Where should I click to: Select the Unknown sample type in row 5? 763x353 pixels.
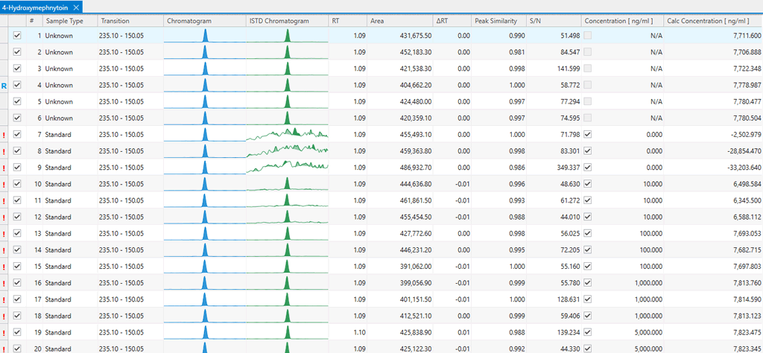[60, 101]
